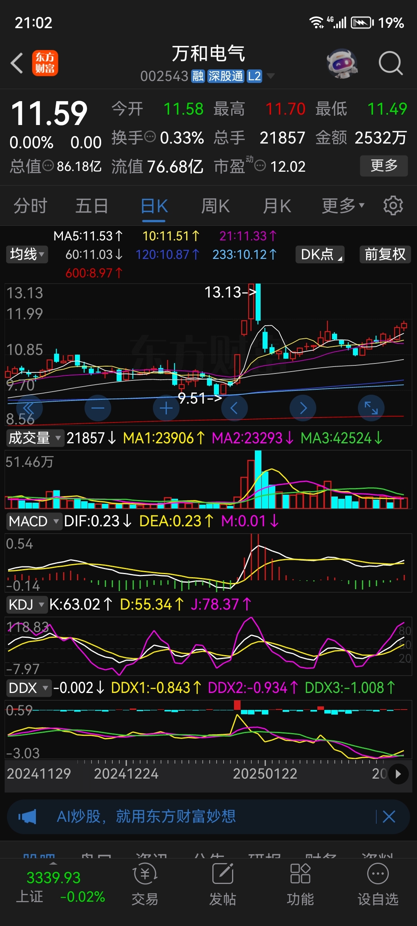Zoom out chart with minus button

tap(98, 408)
